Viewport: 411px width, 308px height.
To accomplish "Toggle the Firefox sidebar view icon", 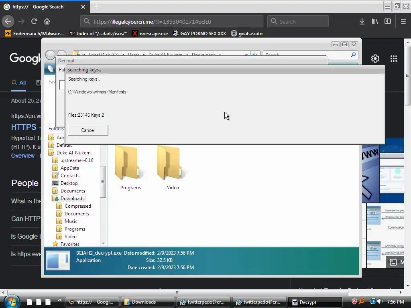I will coord(388,22).
